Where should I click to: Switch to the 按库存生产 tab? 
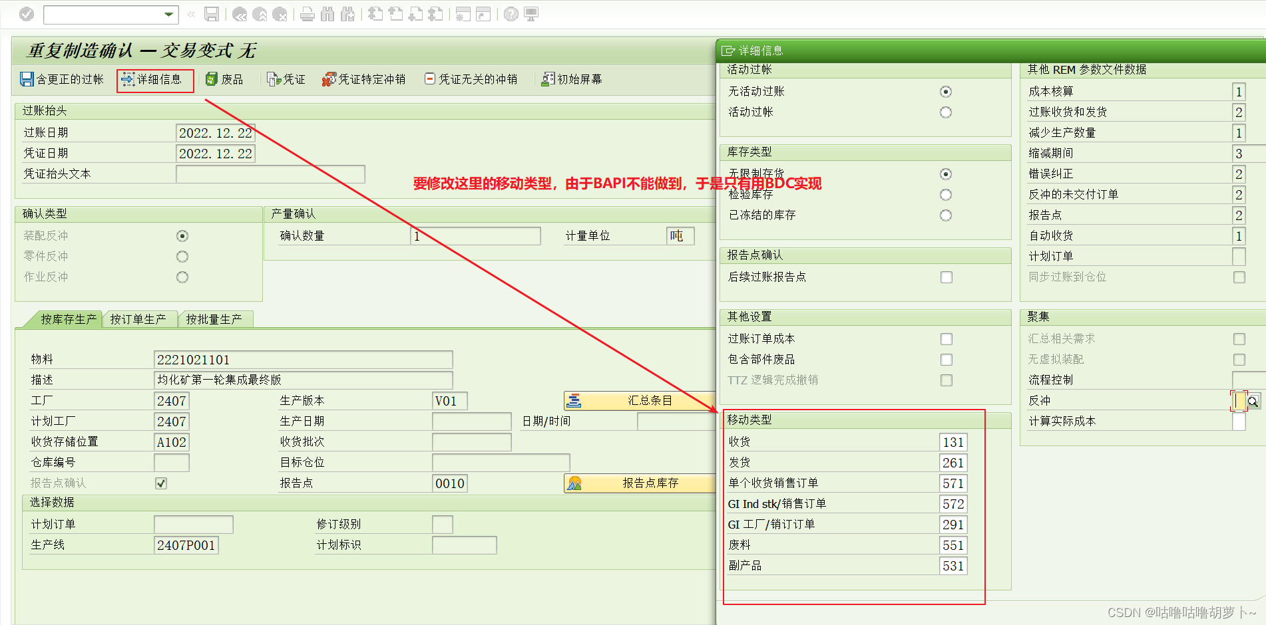pyautogui.click(x=68, y=319)
